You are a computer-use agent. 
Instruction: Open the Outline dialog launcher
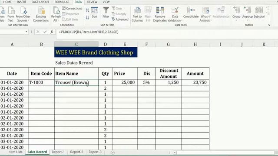pyautogui.click(x=269, y=25)
